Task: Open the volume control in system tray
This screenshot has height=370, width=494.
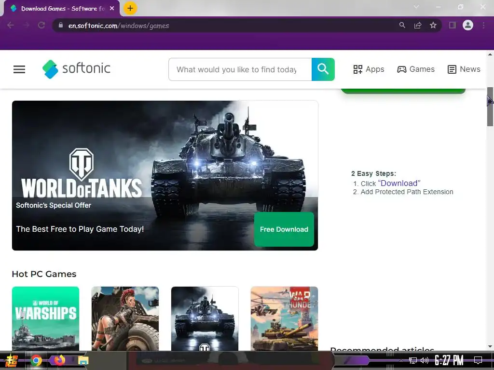Action: click(425, 360)
